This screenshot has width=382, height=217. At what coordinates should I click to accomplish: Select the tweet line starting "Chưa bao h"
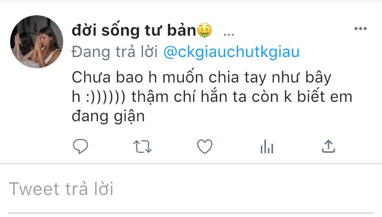pos(202,78)
